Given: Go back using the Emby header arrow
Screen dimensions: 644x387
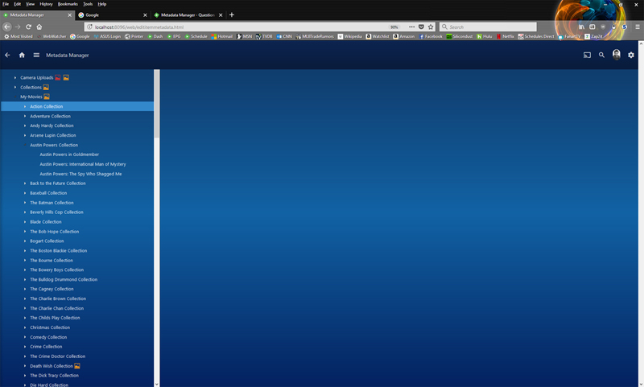Looking at the screenshot, I should pos(7,55).
